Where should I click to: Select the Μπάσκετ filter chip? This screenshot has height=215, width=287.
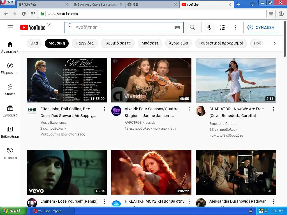(150, 43)
